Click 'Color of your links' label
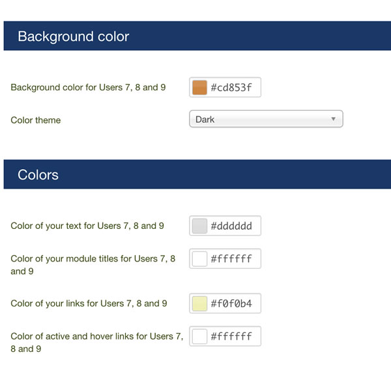Screen dimensions: 391x387 [89, 304]
